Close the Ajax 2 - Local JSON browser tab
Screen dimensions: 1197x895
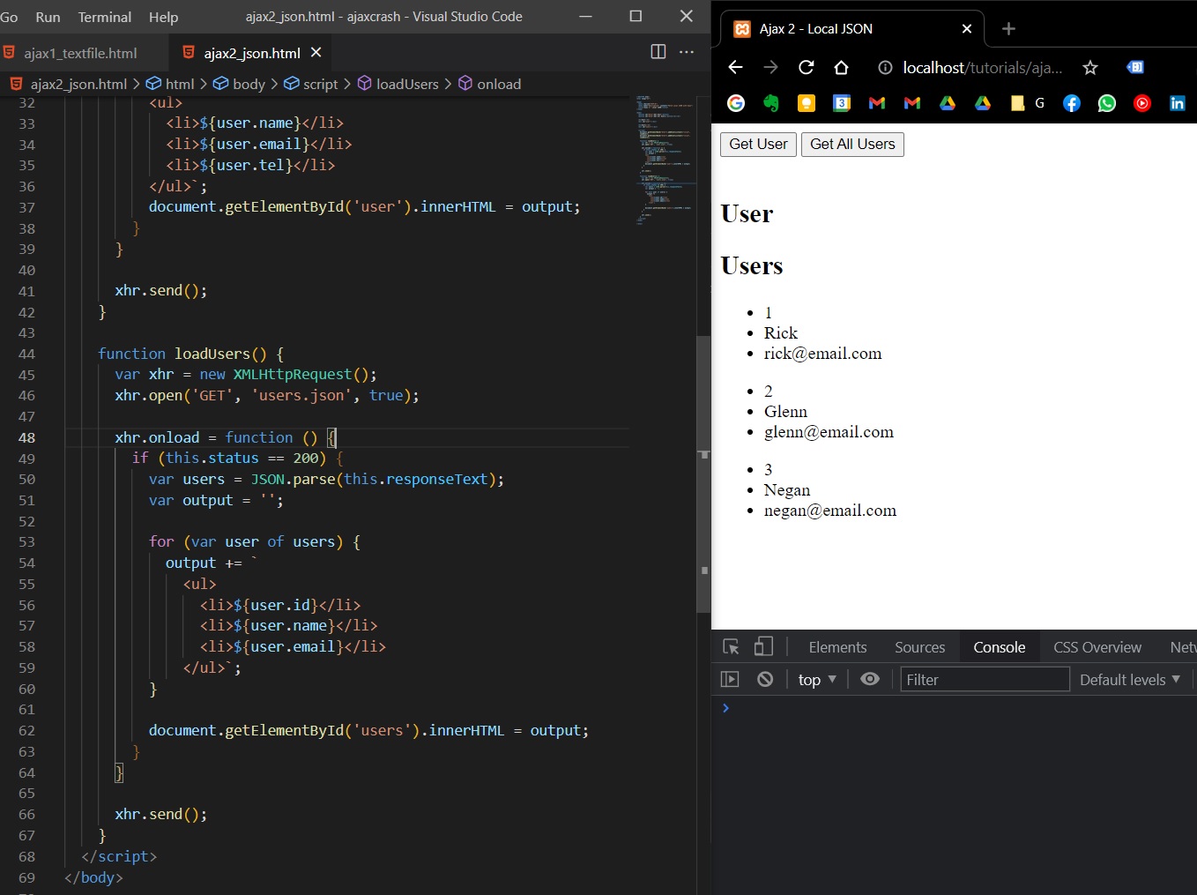[967, 29]
